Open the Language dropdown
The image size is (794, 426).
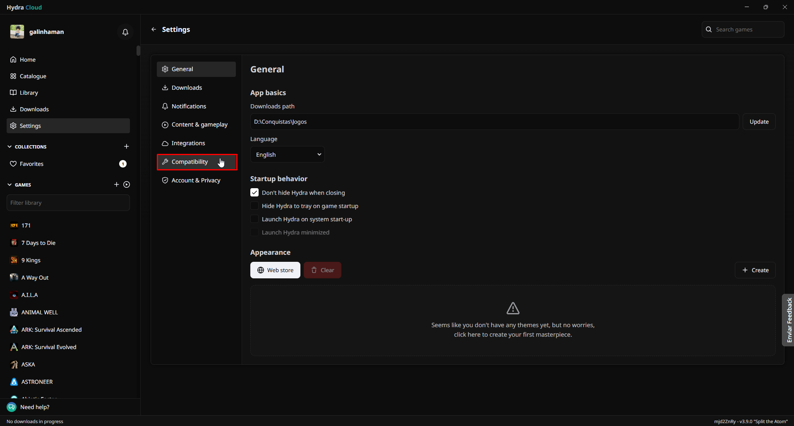tap(288, 155)
